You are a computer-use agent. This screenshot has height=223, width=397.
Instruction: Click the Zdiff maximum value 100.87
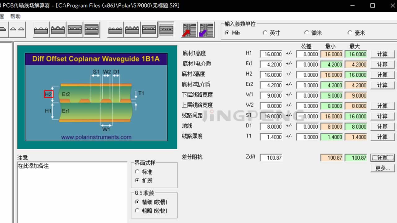(x=356, y=158)
